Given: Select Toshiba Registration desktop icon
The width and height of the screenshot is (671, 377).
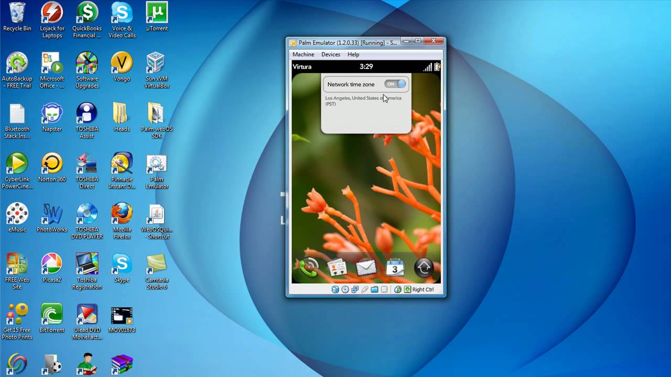Looking at the screenshot, I should (x=87, y=272).
